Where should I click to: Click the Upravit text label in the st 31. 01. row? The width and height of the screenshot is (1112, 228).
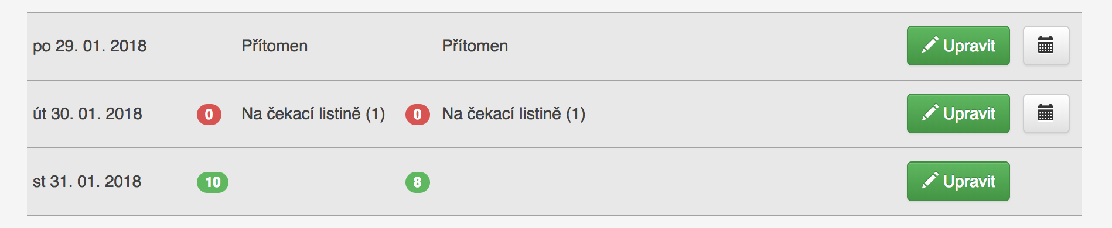point(969,182)
